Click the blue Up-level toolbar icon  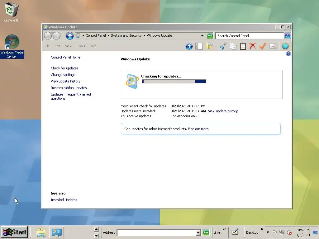(189, 46)
